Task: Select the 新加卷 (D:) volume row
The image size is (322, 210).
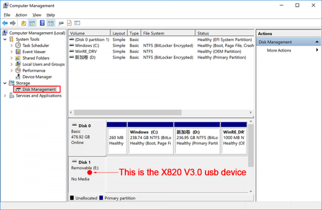Action: [x=161, y=57]
